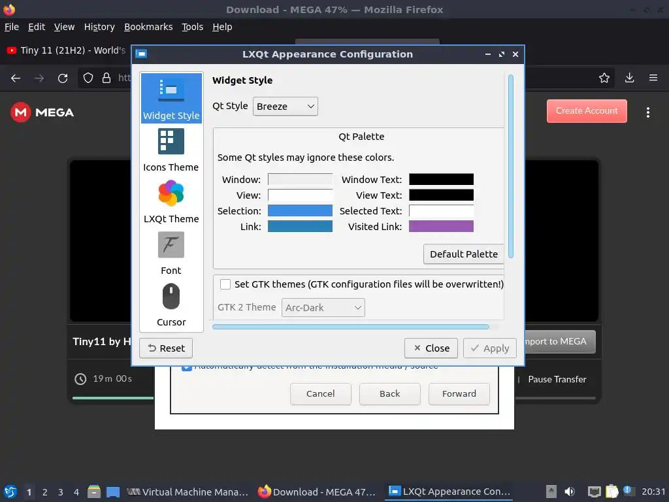
Task: Click Firefox forward arrow icon
Action: (39, 78)
